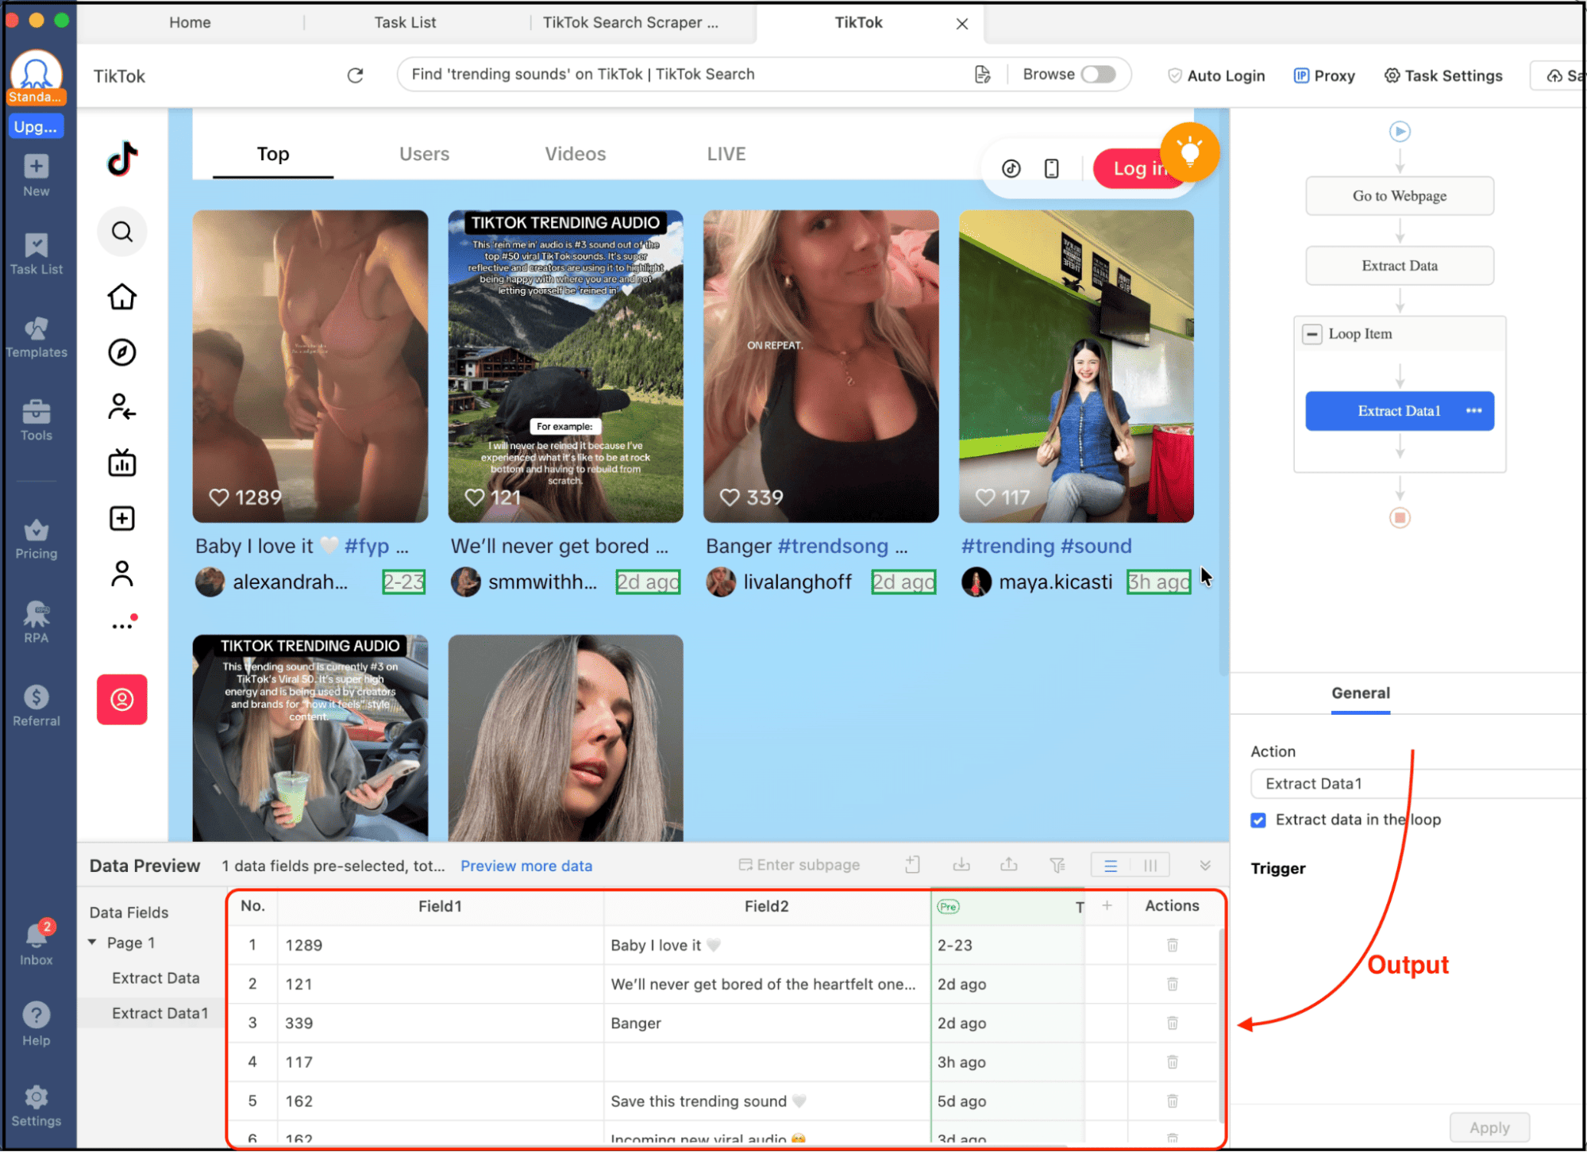Open the maya.kicasti video thumbnail
The width and height of the screenshot is (1587, 1152).
[x=1077, y=367]
